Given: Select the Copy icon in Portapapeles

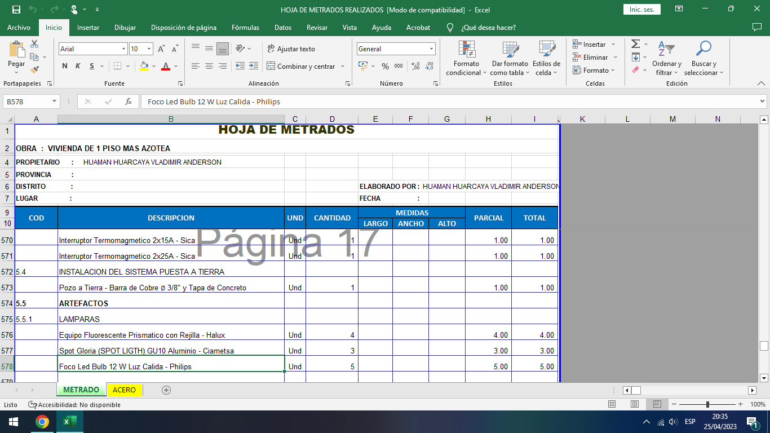Looking at the screenshot, I should click(x=34, y=57).
